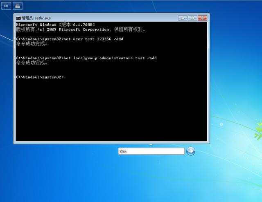Image resolution: width=262 pixels, height=202 pixels.
Task: Click the 管理员: sethc.exe title text
Action: click(36, 18)
